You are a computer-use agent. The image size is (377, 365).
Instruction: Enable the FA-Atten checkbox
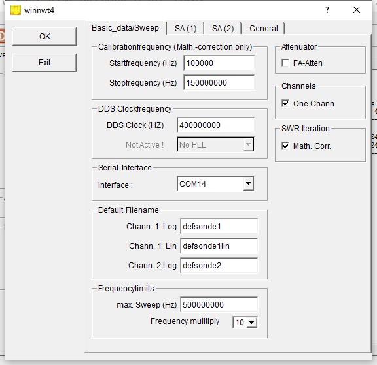pos(285,63)
